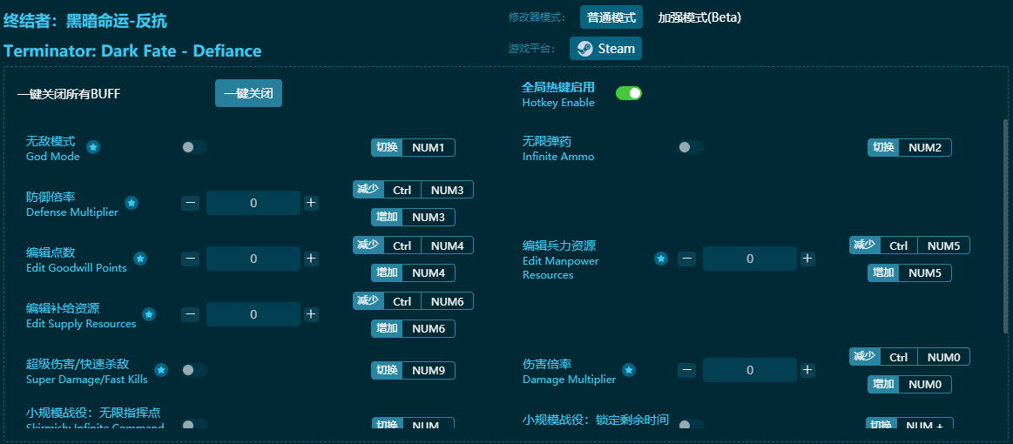Toggle the Super Damage/Fast Kills switch
1013x444 pixels.
click(x=194, y=370)
